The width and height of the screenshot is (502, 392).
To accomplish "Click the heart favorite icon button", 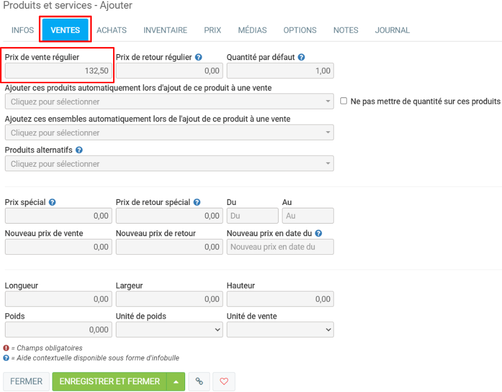I will 224,382.
